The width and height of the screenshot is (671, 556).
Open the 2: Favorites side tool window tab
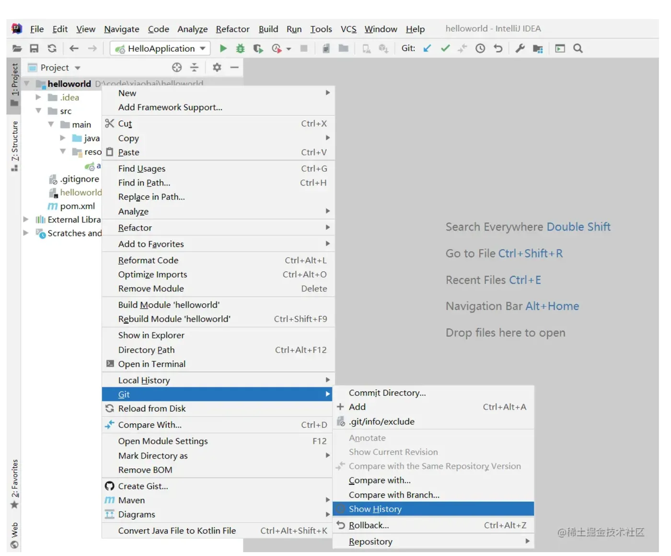click(14, 484)
